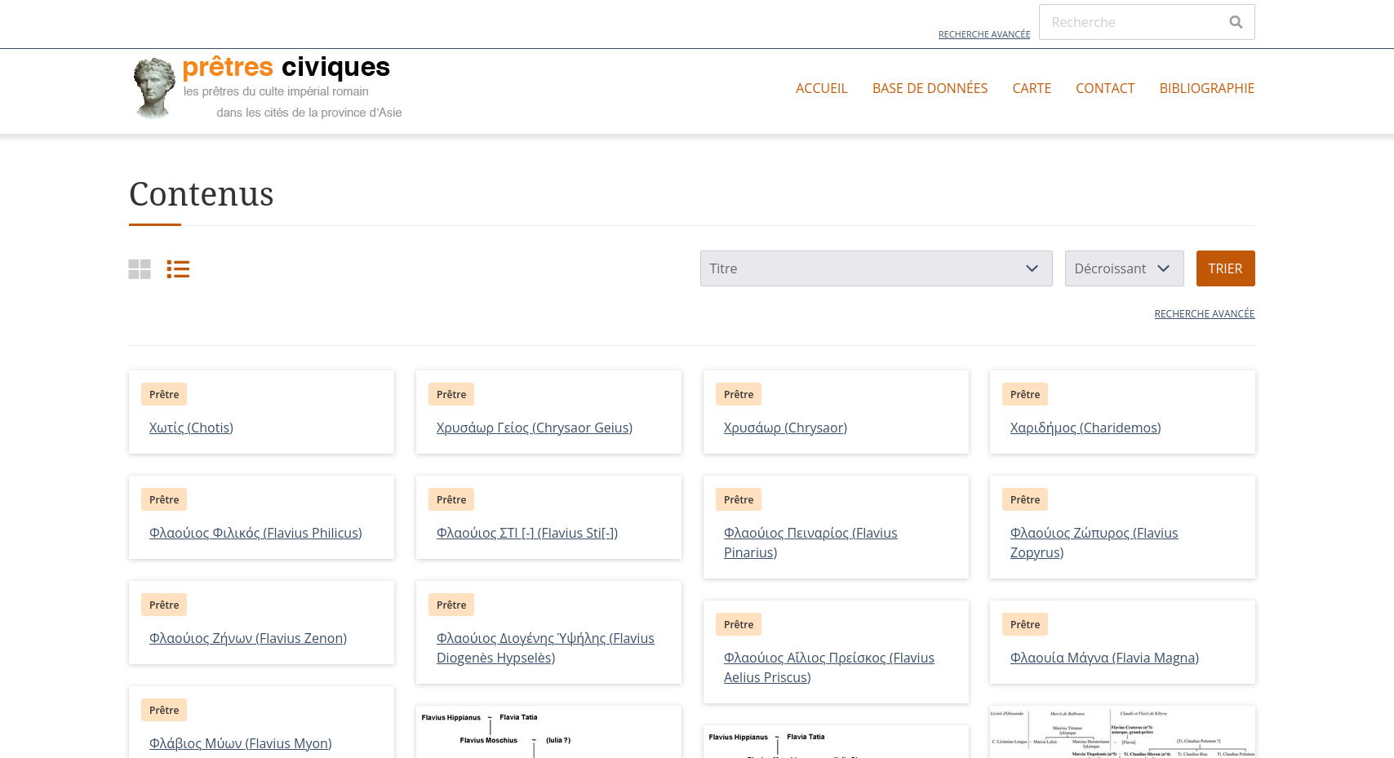Click the Roman bust site logo
This screenshot has height=758, width=1394.
(x=153, y=88)
